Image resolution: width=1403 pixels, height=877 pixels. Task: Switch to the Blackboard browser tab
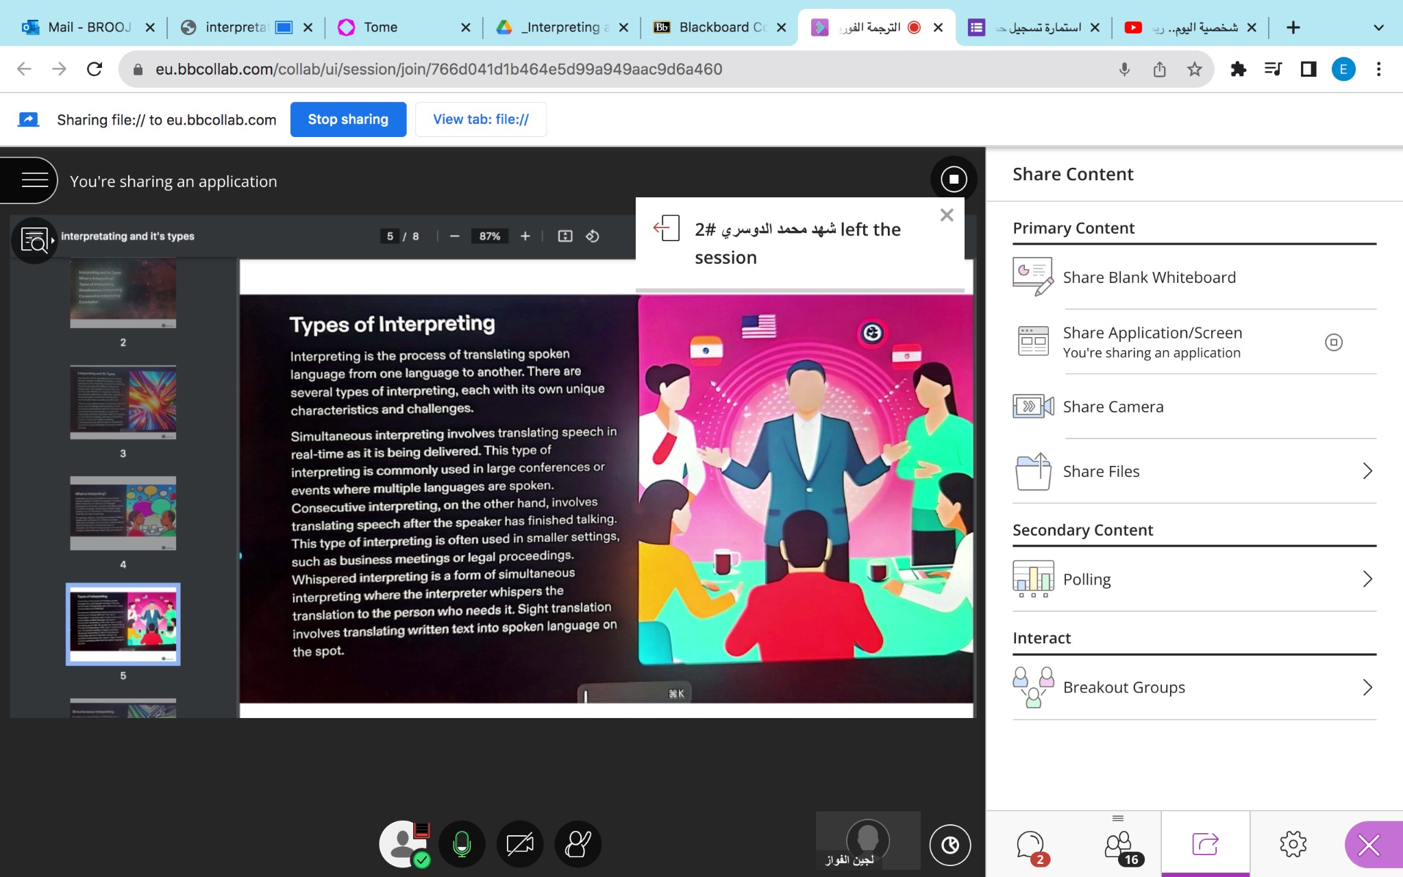(721, 27)
